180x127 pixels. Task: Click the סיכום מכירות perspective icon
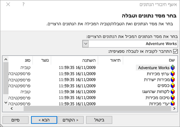point(173,98)
